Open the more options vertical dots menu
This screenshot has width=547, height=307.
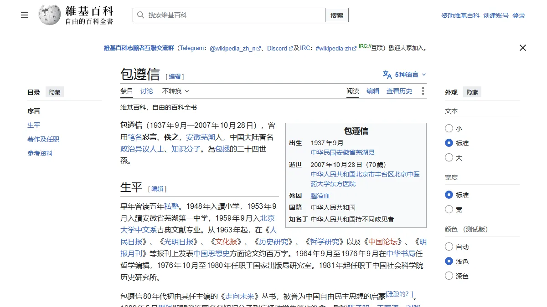tap(423, 91)
